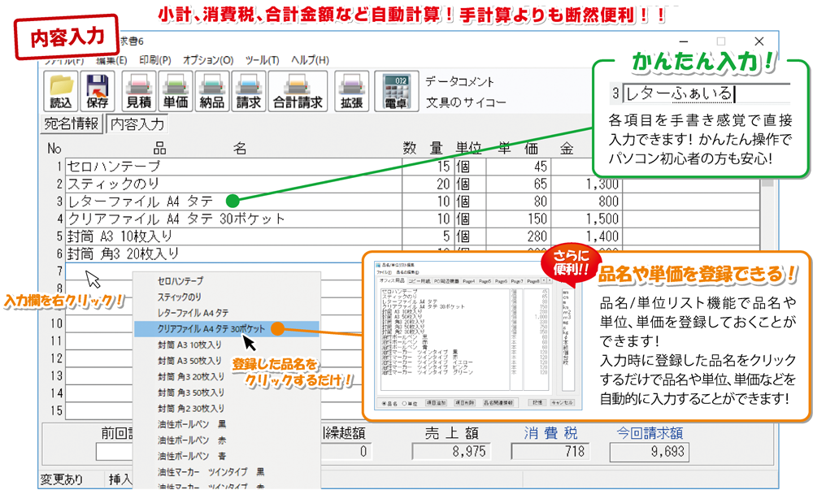Open the オプション(O) menu
Screen dimensions: 813x490
click(207, 60)
